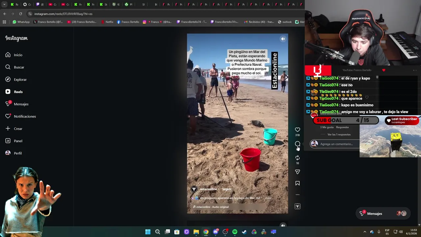This screenshot has height=237, width=421.
Task: Expand the caption with 'más'
Action: (268, 198)
